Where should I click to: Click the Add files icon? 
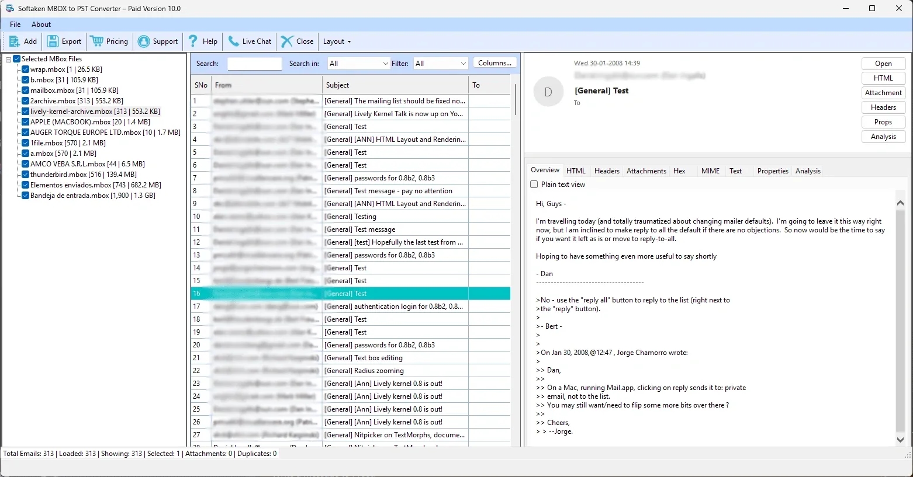(x=15, y=41)
